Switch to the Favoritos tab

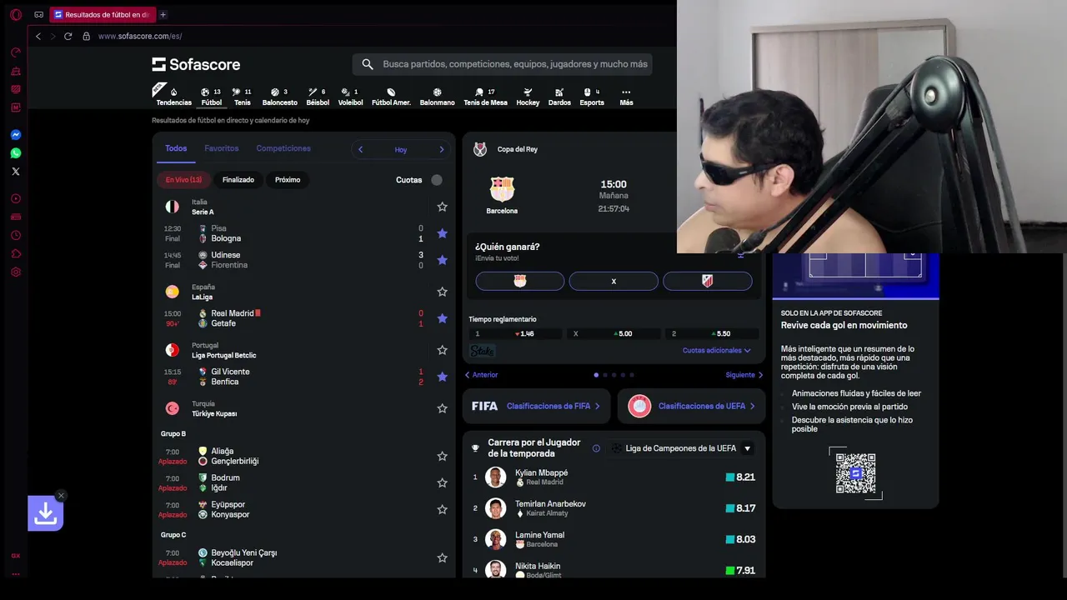coord(222,148)
